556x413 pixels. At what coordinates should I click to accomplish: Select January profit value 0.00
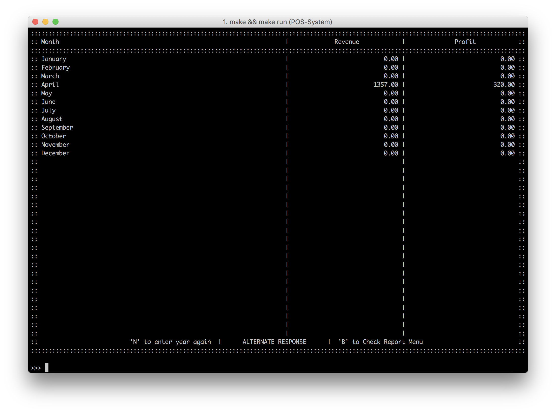pyautogui.click(x=508, y=59)
